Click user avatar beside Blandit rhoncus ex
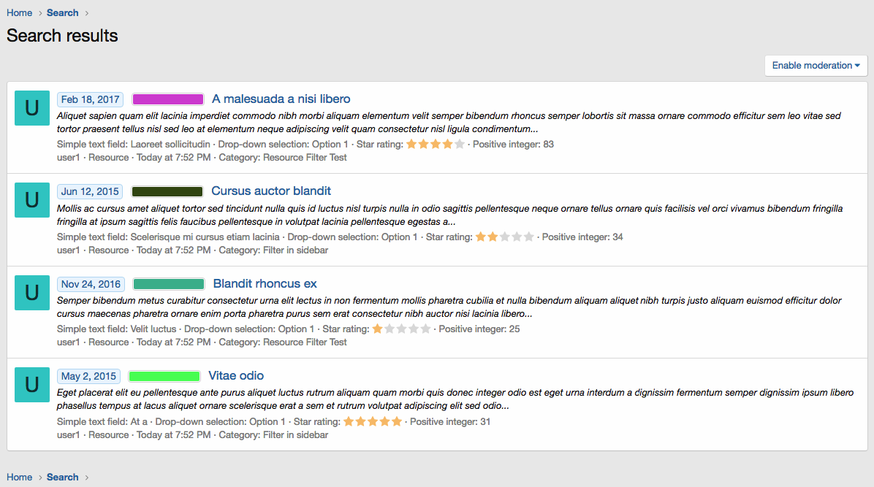This screenshot has width=874, height=487. [x=31, y=293]
